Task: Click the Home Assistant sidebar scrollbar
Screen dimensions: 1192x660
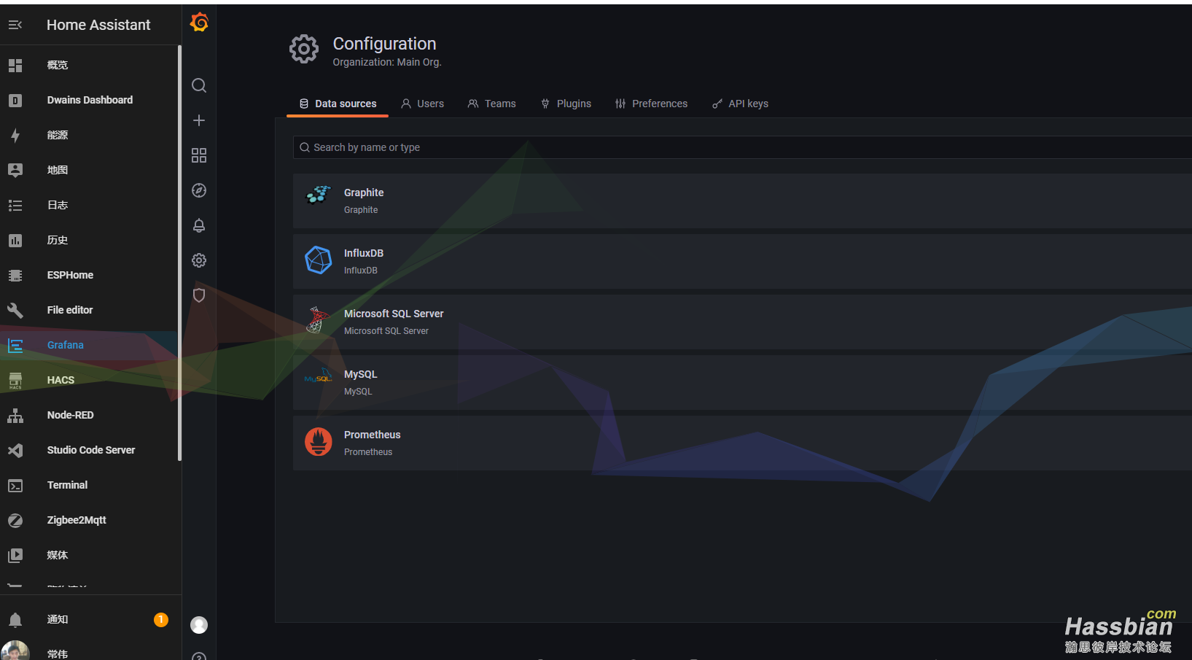Action: pos(179,253)
